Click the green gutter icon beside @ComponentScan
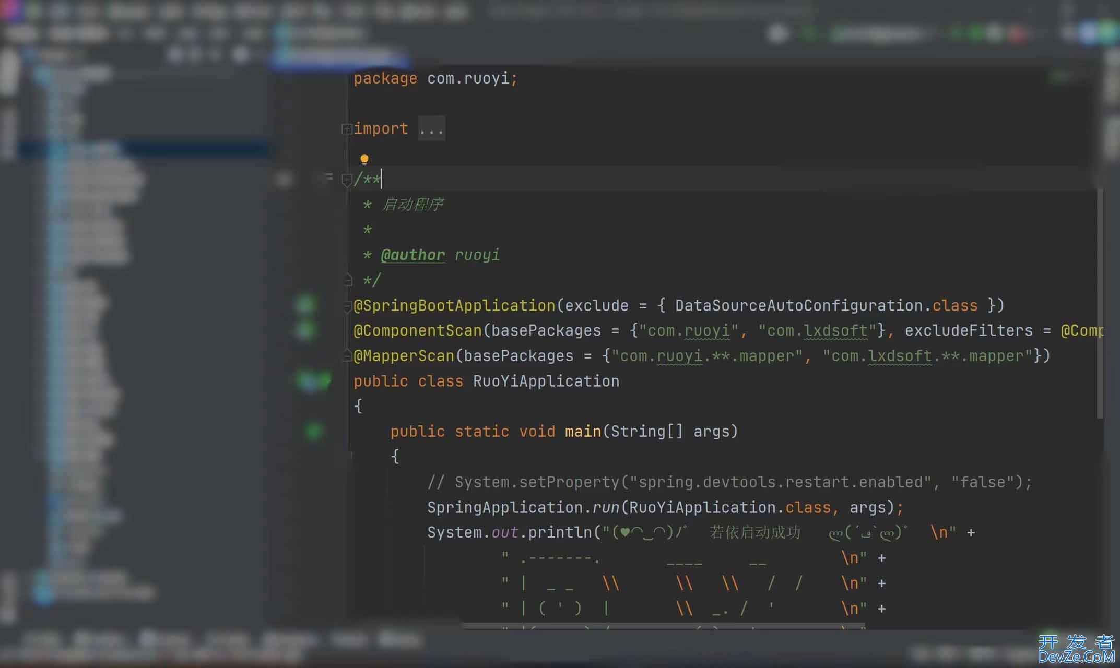 pyautogui.click(x=306, y=330)
